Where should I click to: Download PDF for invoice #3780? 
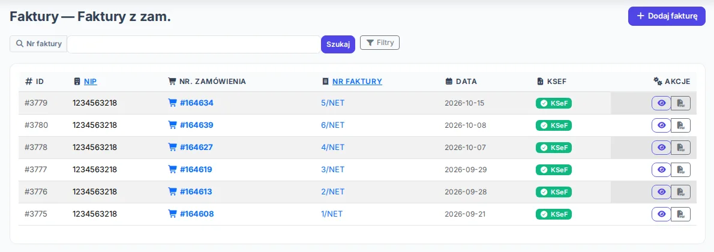tap(681, 125)
